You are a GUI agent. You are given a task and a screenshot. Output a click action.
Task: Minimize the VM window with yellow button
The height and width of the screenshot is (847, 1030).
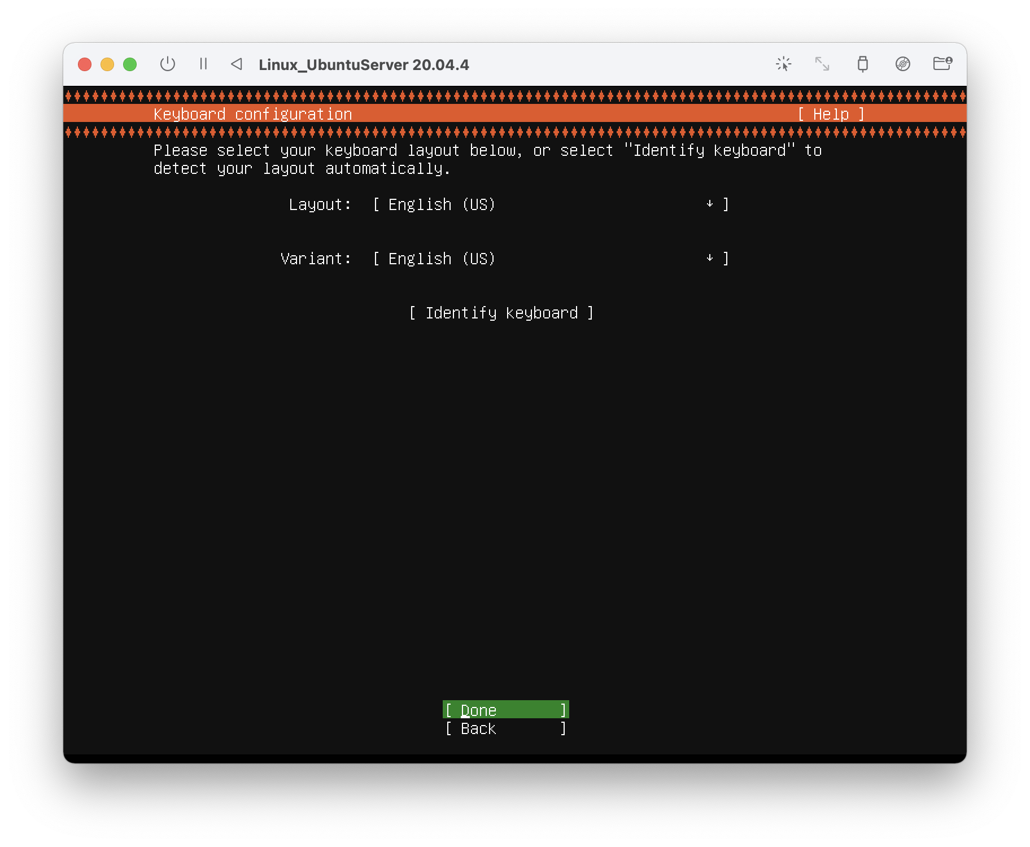(x=107, y=64)
